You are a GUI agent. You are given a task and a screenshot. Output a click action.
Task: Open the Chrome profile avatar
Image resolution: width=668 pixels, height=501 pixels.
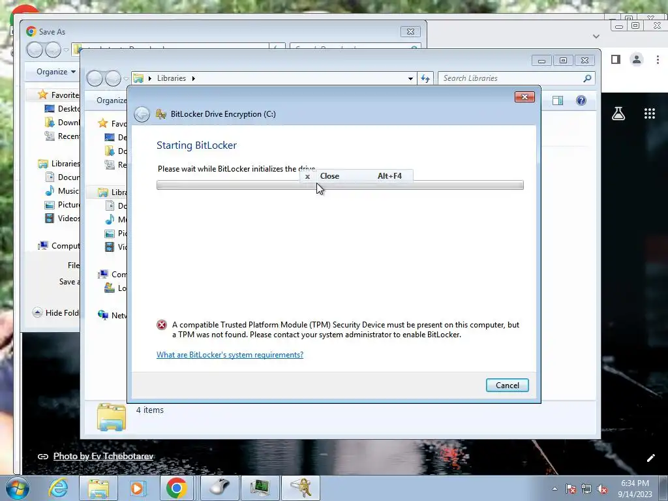637,59
